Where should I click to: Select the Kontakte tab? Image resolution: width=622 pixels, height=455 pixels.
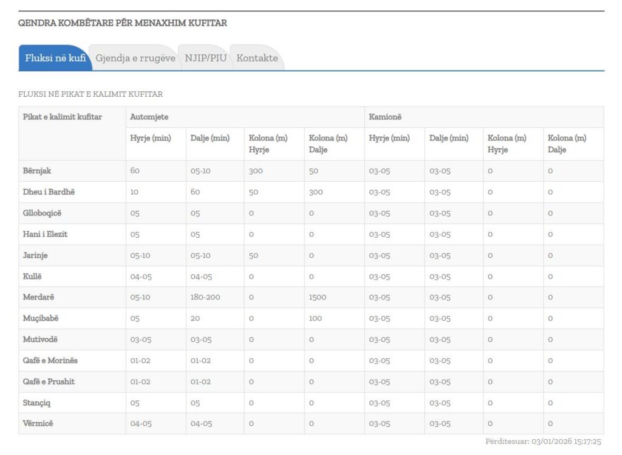pos(257,58)
